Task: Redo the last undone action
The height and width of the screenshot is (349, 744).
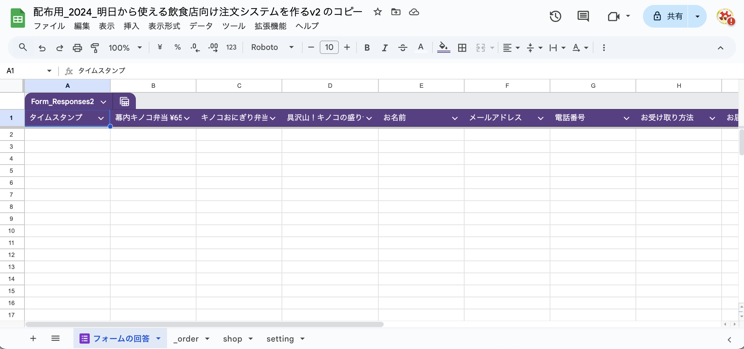Action: (60, 47)
